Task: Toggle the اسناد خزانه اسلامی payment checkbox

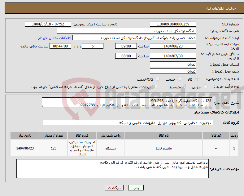Action: [155, 86]
